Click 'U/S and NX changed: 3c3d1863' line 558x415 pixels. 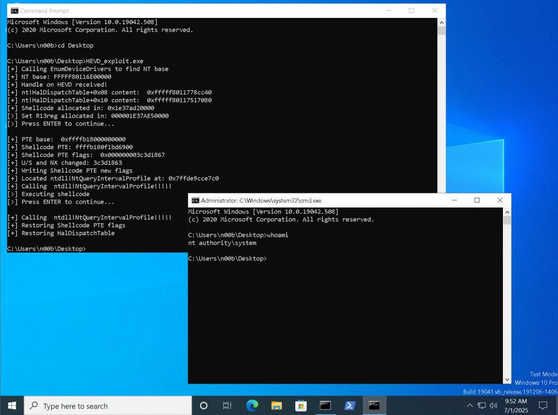(64, 163)
